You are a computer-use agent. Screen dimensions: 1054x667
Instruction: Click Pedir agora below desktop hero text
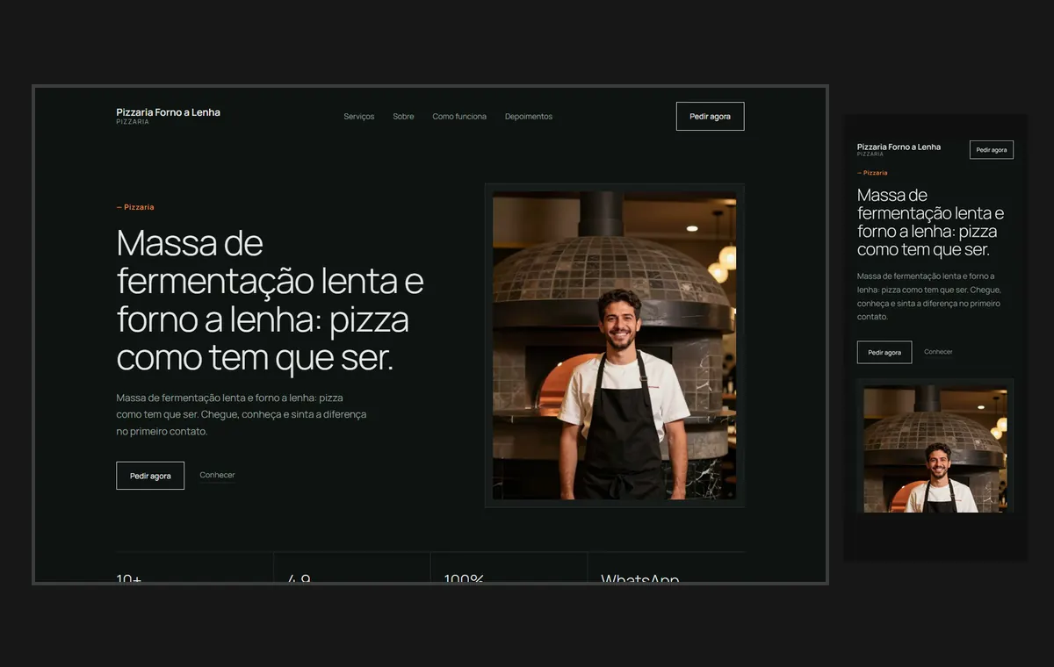(x=150, y=476)
